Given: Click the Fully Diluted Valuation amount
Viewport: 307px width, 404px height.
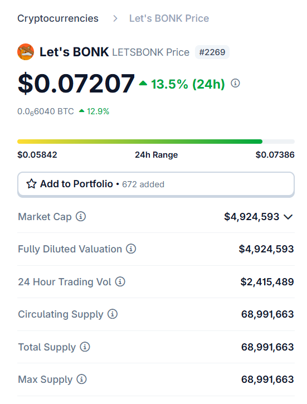Looking at the screenshot, I should 266,249.
